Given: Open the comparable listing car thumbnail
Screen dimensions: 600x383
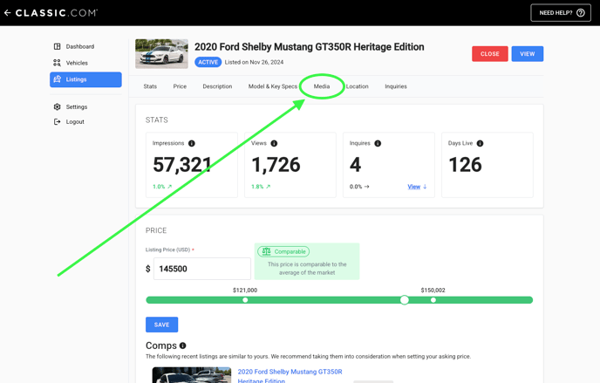Looking at the screenshot, I should click(192, 375).
